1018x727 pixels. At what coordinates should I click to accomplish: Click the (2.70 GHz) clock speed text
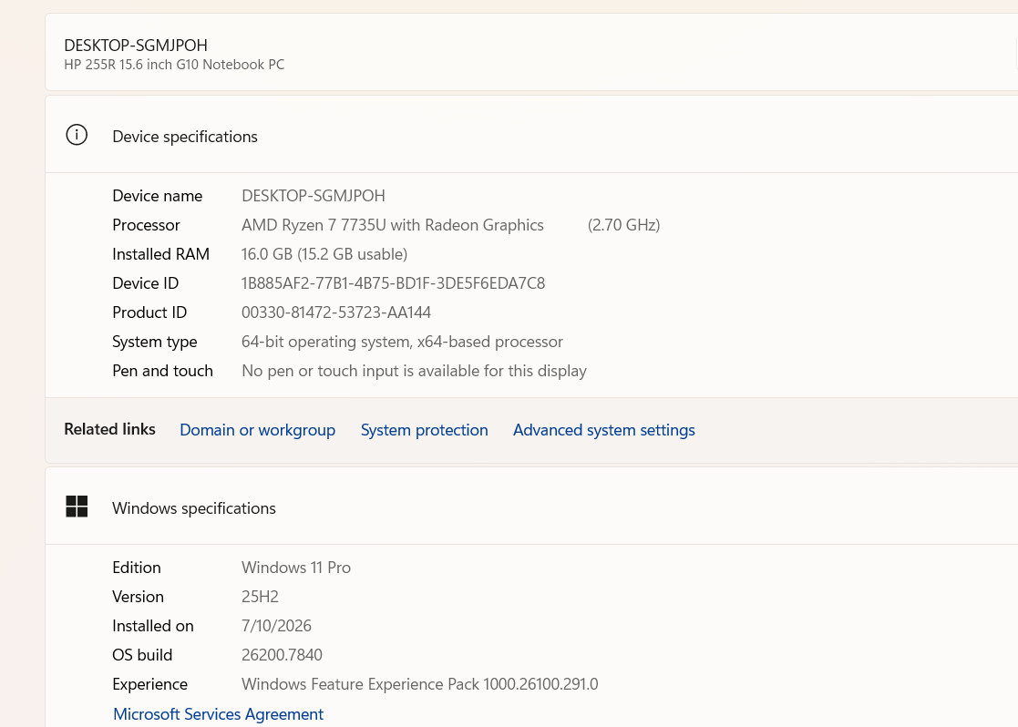pos(624,225)
